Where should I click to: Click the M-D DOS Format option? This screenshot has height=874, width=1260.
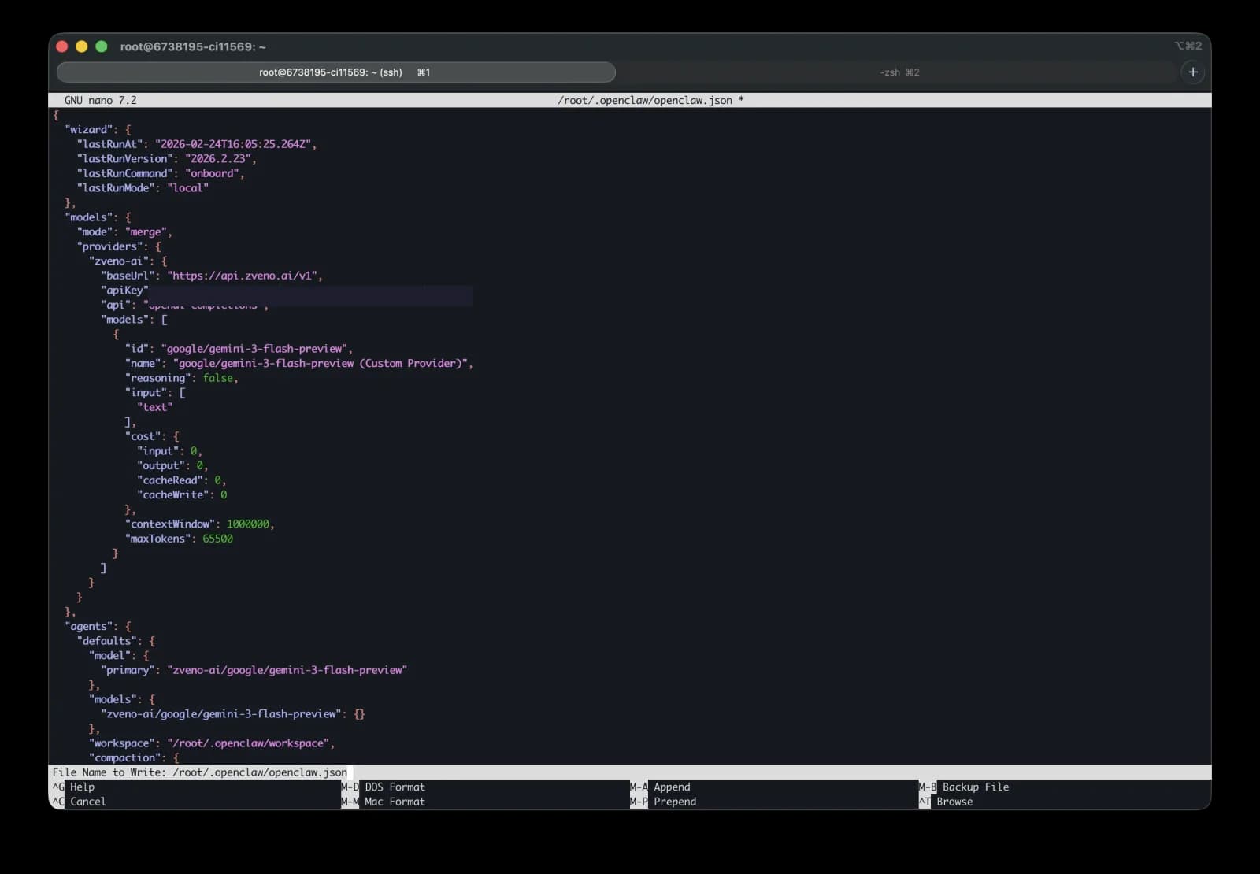click(383, 787)
